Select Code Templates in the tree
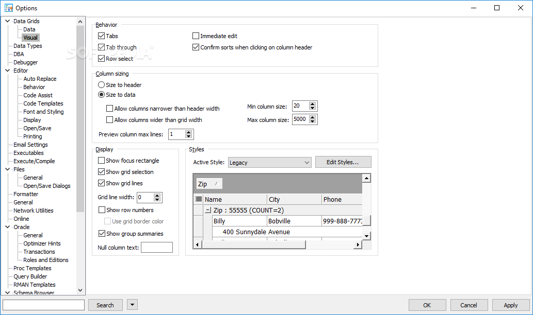The image size is (533, 315). click(x=43, y=103)
